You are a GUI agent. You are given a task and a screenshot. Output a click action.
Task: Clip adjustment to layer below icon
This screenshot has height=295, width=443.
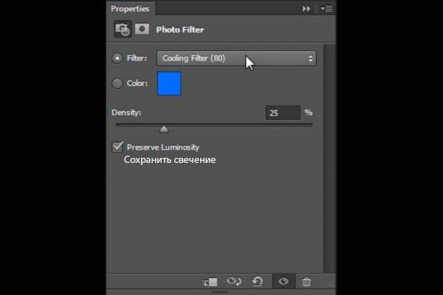[210, 282]
